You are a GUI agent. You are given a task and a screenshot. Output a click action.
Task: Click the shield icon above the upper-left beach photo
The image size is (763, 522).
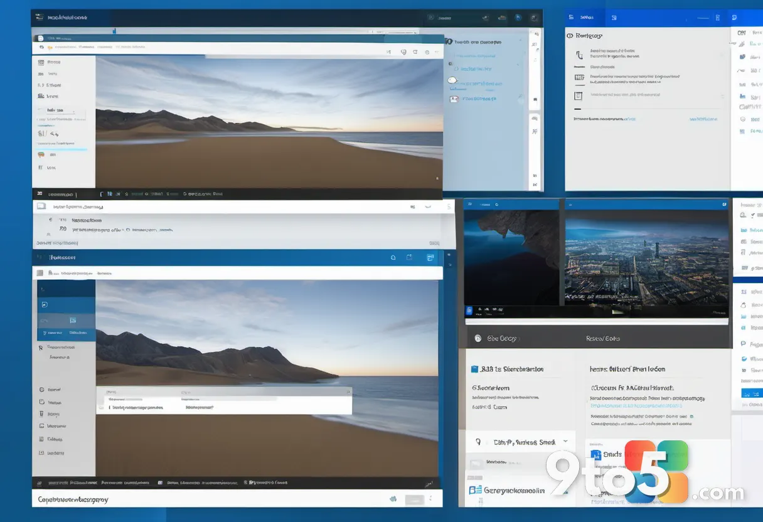[403, 52]
